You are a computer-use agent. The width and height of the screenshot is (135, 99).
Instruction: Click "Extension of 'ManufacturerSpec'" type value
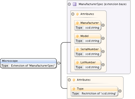click(33, 66)
